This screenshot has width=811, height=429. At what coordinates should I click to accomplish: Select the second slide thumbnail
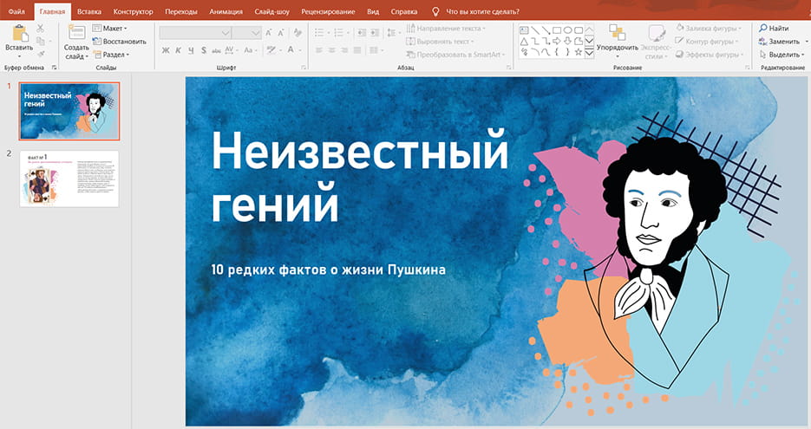pos(69,179)
